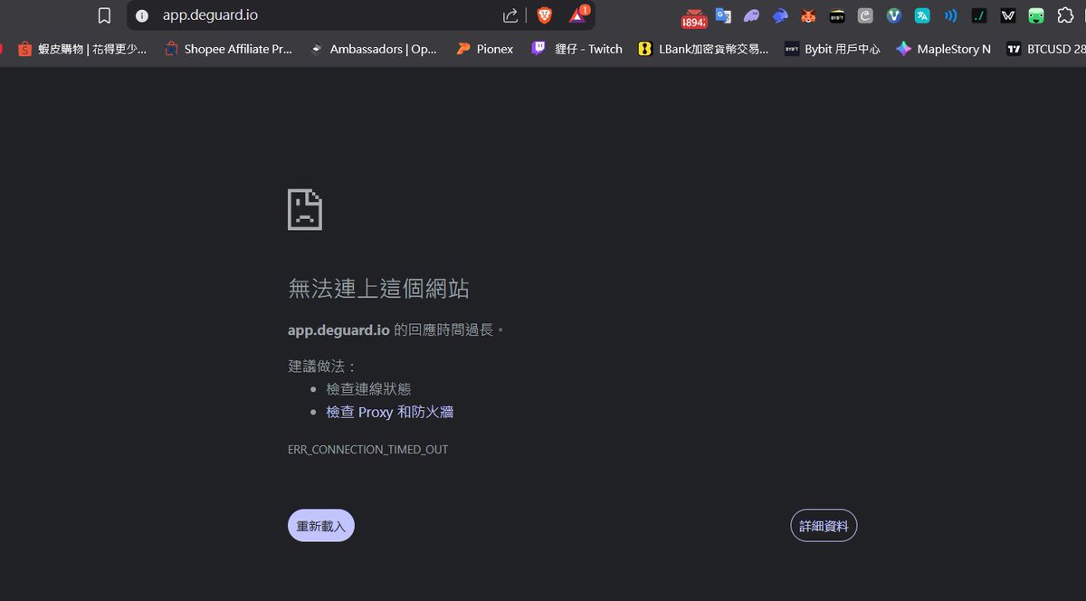Viewport: 1086px width, 601px height.
Task: Open the green slash terminal extension
Action: pyautogui.click(x=979, y=15)
